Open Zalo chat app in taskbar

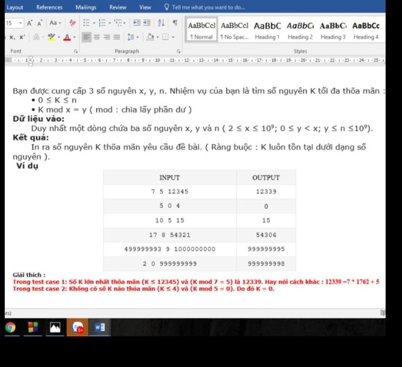coord(78,327)
